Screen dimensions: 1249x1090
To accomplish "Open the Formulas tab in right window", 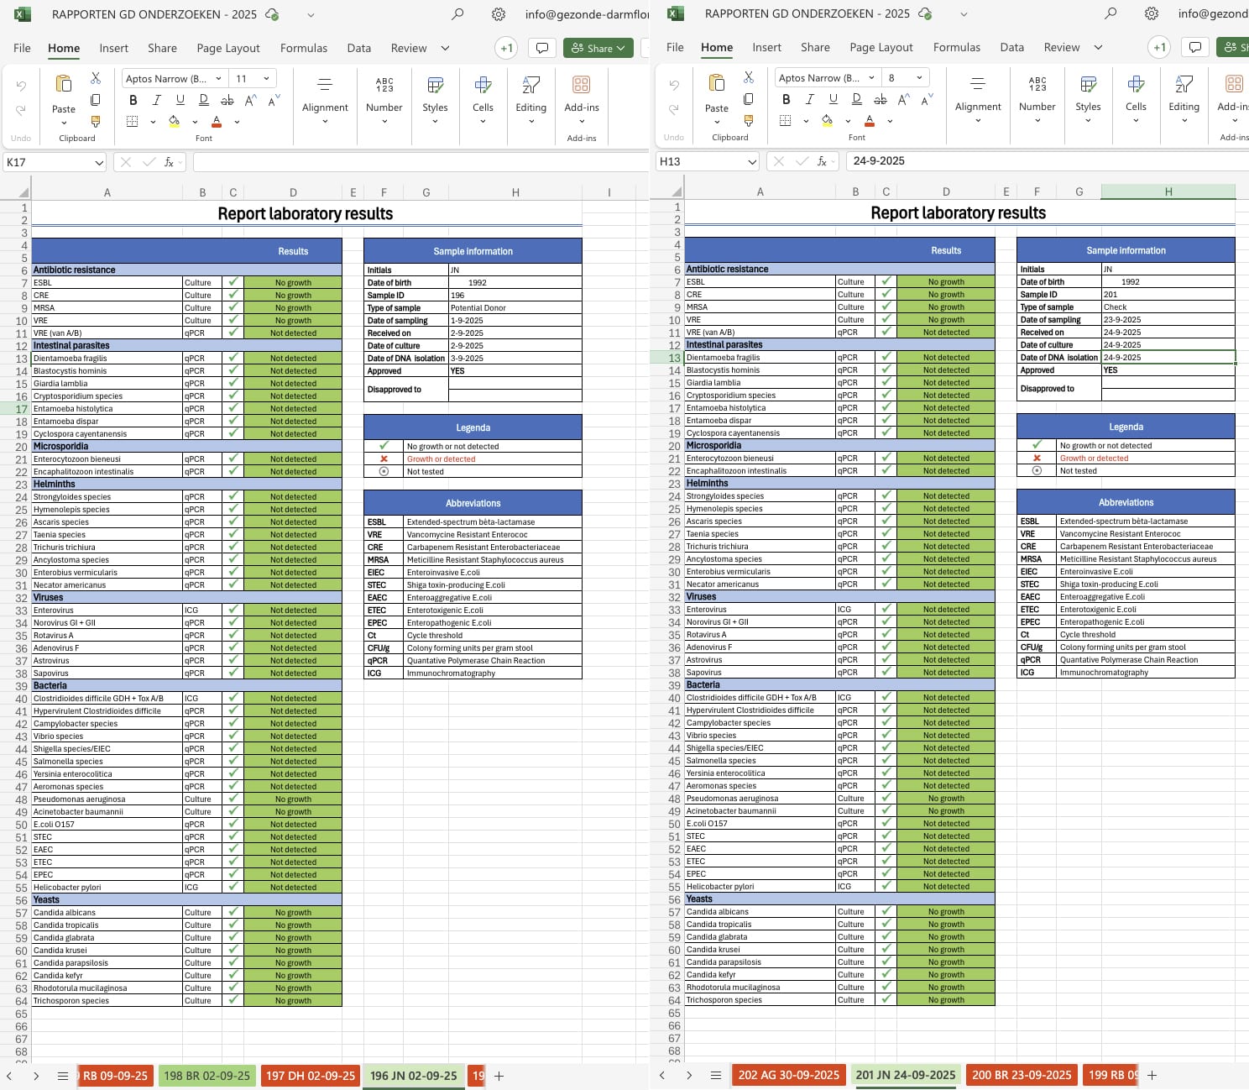I will [x=956, y=47].
